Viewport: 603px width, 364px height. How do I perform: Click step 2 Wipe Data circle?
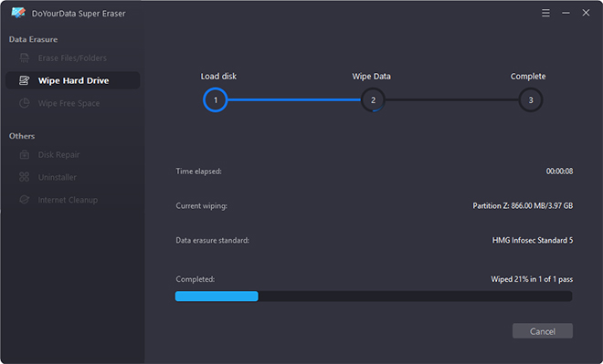(373, 99)
